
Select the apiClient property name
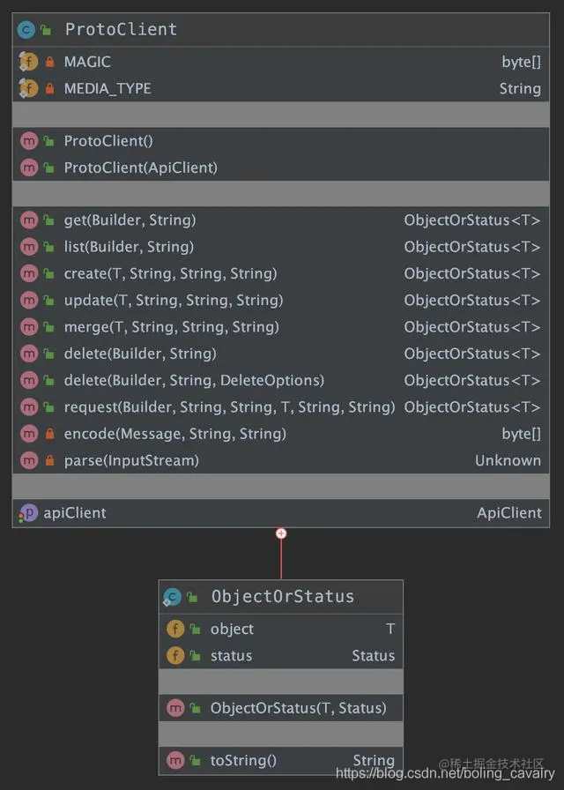click(x=75, y=513)
